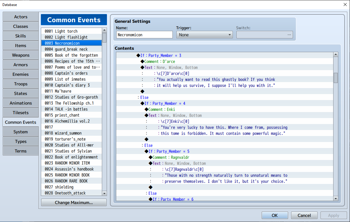Click the Cancel button
350x222 pixels.
click(x=304, y=215)
